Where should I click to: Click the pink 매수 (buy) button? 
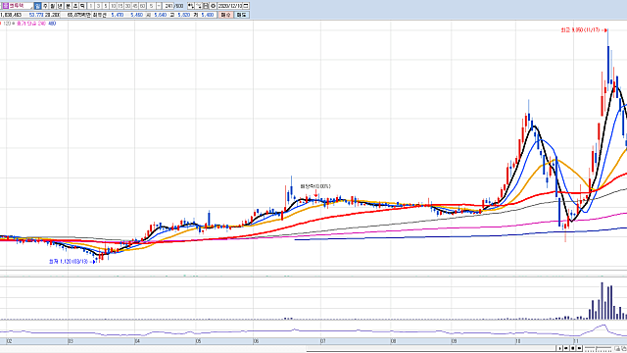[226, 15]
